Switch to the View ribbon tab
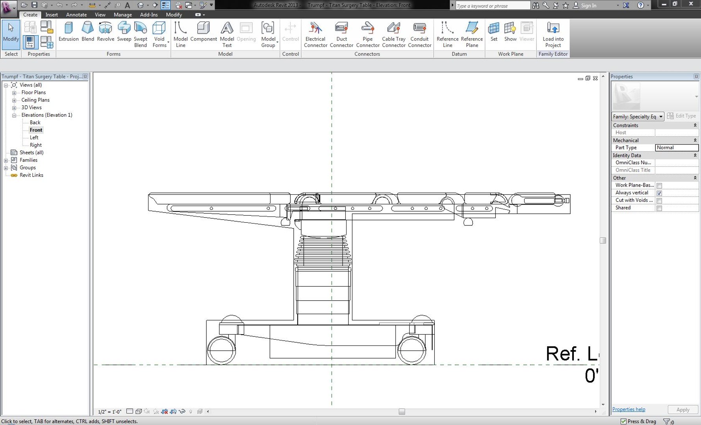This screenshot has width=701, height=425. coord(100,15)
